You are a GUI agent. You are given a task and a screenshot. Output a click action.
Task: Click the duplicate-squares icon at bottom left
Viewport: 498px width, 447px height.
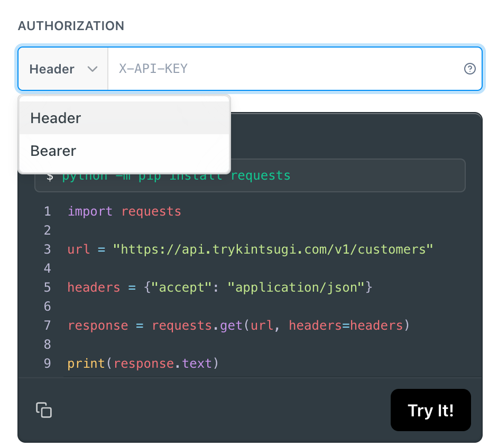(x=44, y=410)
